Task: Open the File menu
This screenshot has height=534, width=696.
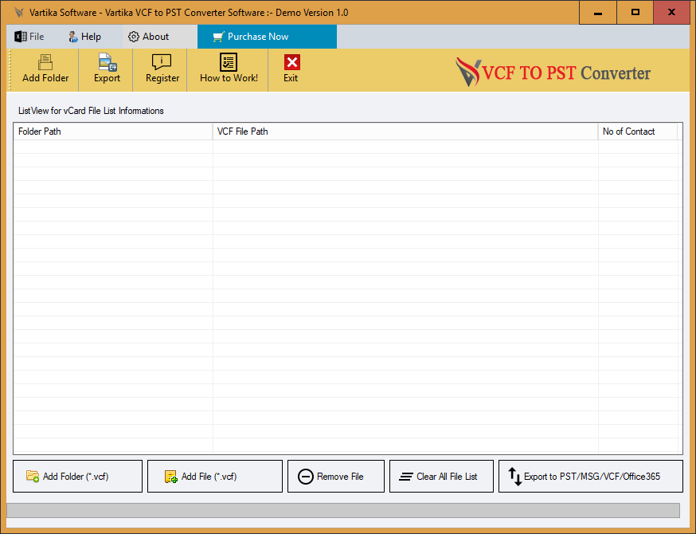Action: point(29,37)
